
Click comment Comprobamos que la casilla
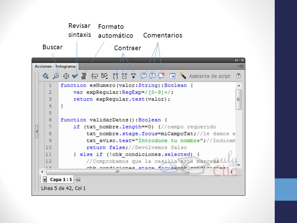point(153,161)
